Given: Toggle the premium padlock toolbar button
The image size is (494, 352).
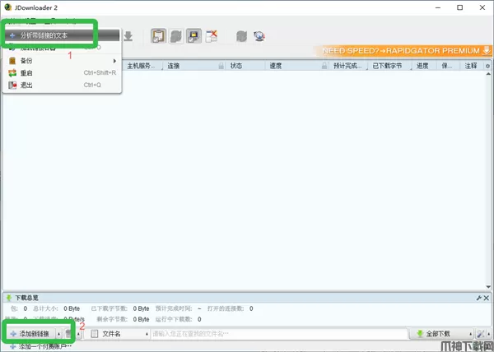Looking at the screenshot, I should (193, 36).
